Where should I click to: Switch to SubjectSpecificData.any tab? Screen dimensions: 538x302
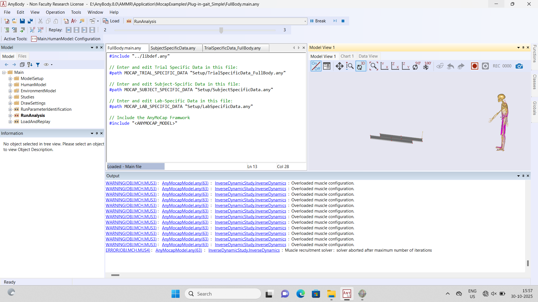point(173,48)
